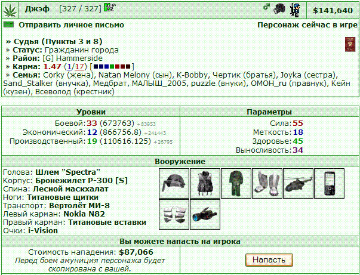Click the Параметры section header
The height and width of the screenshot is (275, 360).
(269, 112)
